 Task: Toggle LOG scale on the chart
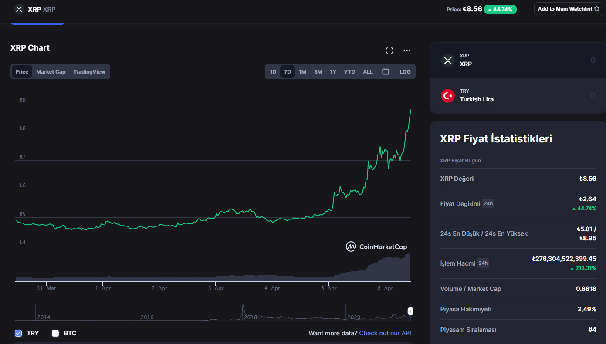pos(405,71)
